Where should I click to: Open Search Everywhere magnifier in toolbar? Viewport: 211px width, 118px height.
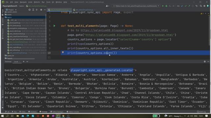click(201, 6)
